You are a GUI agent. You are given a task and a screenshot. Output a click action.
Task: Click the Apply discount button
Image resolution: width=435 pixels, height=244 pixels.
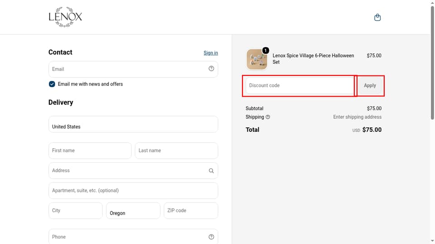tap(370, 85)
